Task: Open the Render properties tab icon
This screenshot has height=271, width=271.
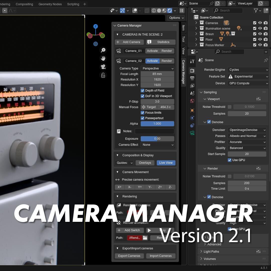Action: (x=192, y=71)
